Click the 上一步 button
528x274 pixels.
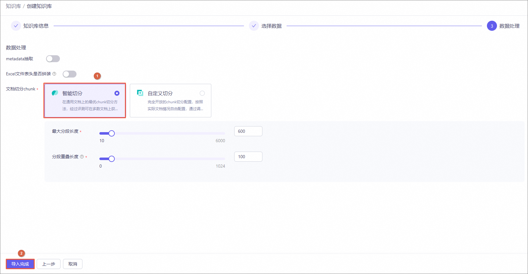pyautogui.click(x=49, y=264)
